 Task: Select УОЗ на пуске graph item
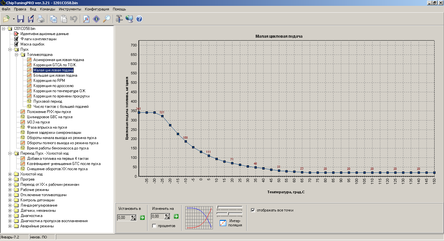coord(38,122)
